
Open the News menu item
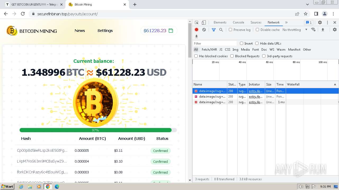tap(80, 31)
